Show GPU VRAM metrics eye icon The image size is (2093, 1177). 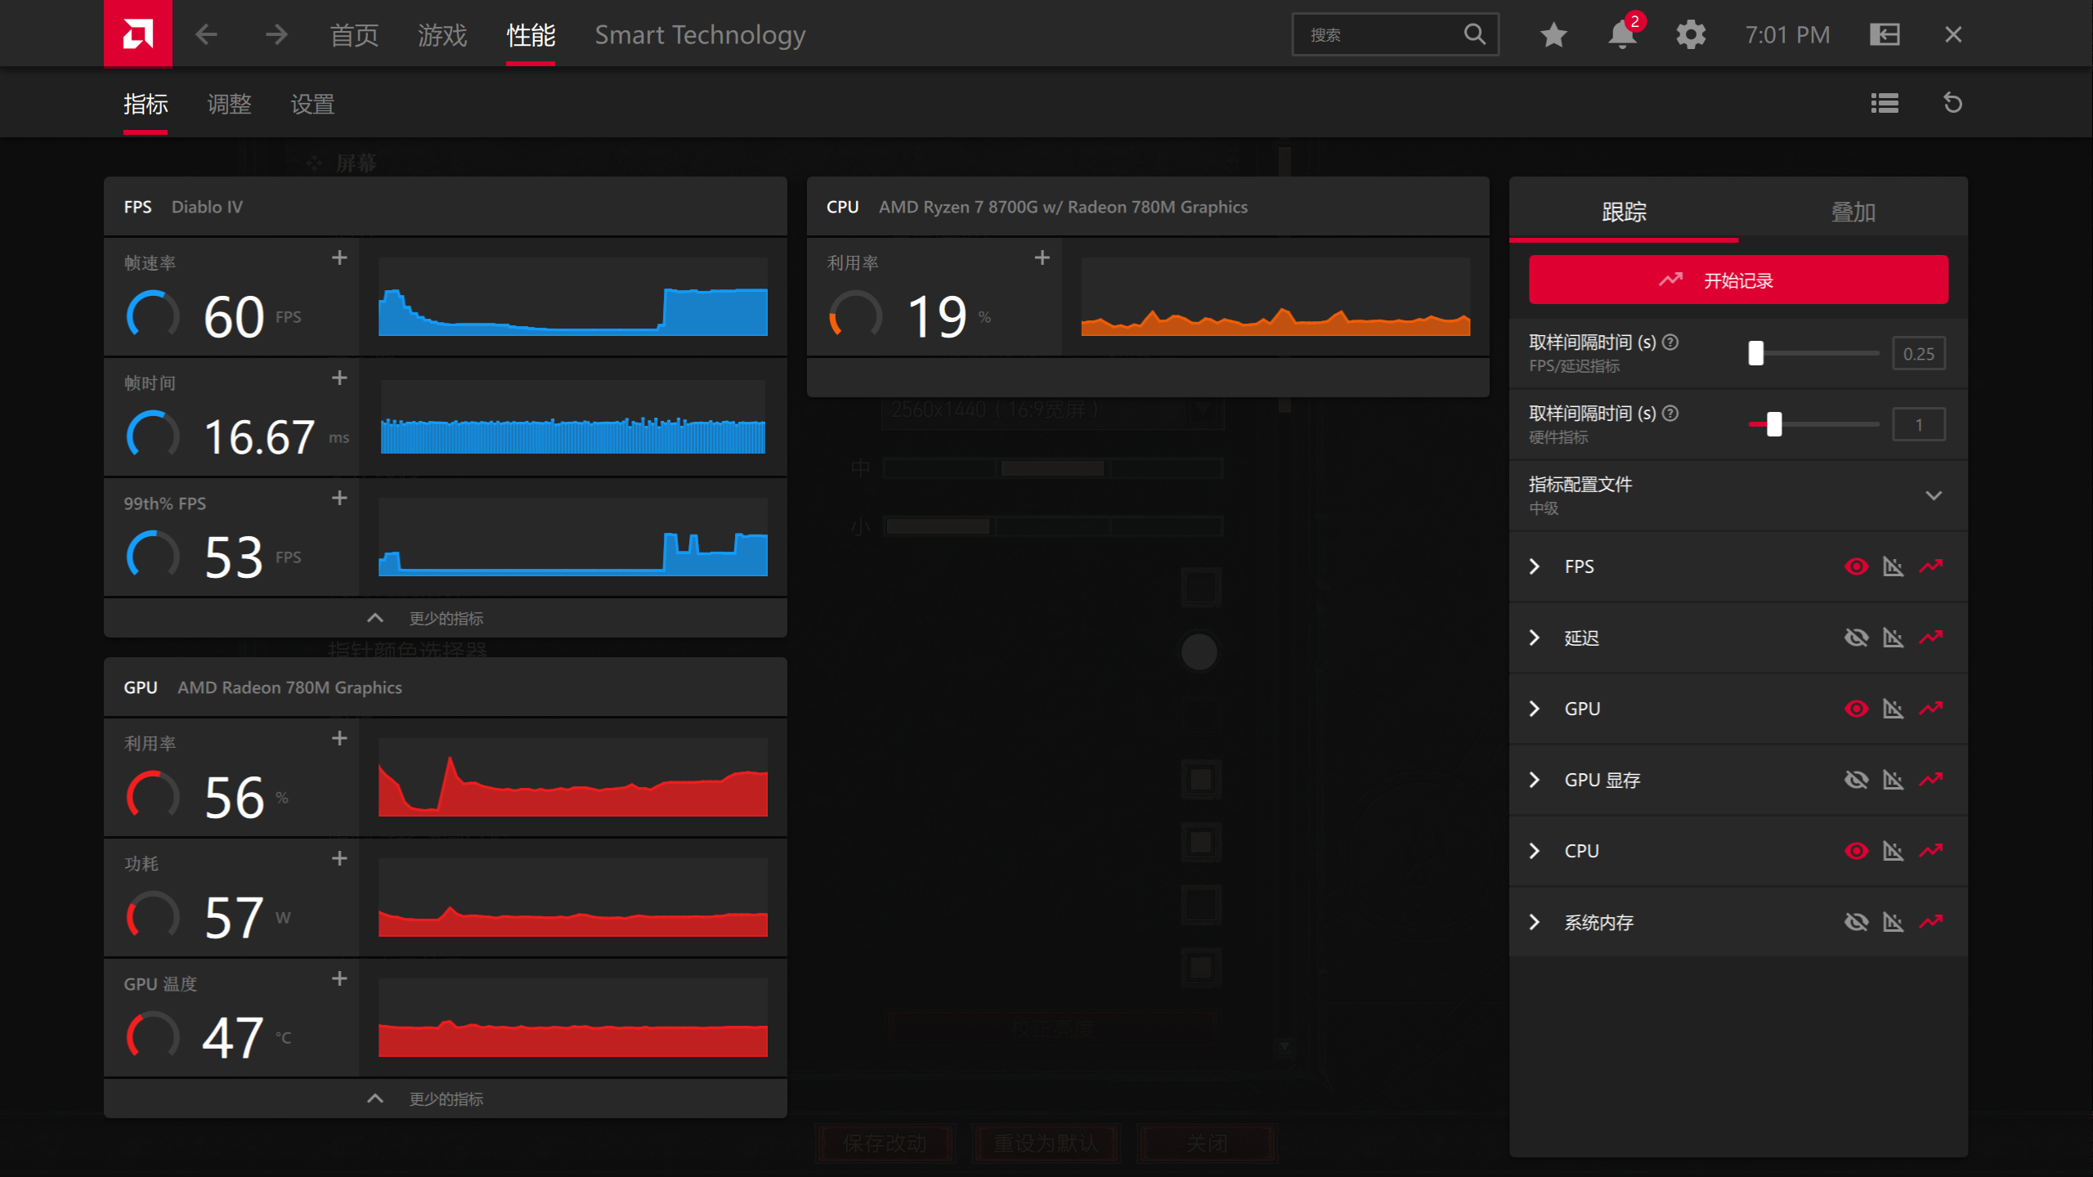click(x=1856, y=780)
